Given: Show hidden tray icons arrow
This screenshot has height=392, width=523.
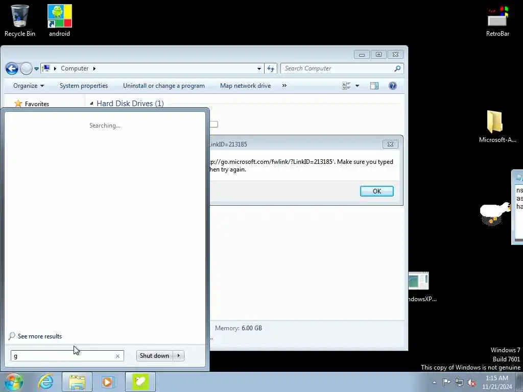Looking at the screenshot, I should tap(434, 382).
